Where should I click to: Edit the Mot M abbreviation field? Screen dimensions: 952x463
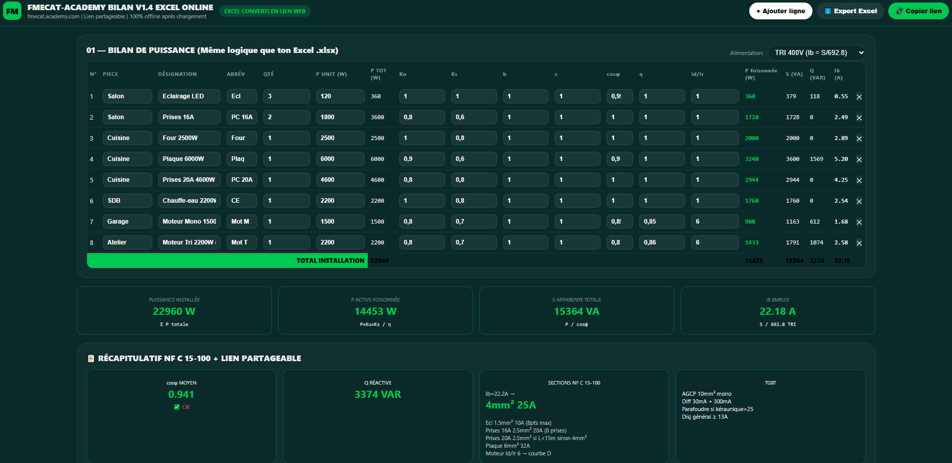coord(242,222)
